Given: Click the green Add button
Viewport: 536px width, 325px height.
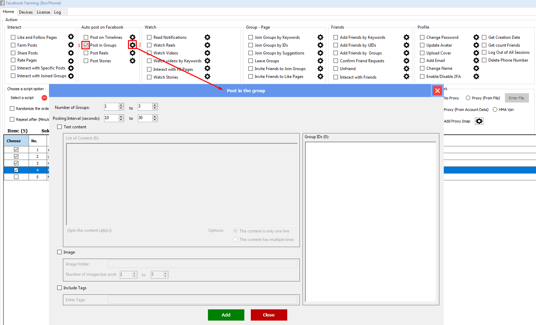Looking at the screenshot, I should pyautogui.click(x=226, y=315).
